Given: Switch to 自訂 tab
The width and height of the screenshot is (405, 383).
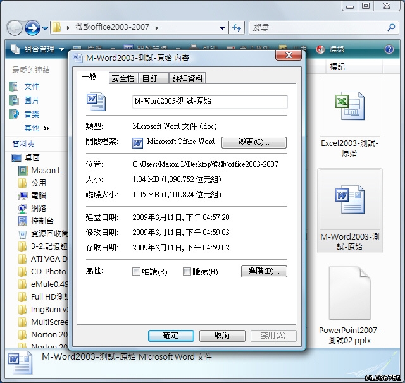Looking at the screenshot, I should click(153, 78).
